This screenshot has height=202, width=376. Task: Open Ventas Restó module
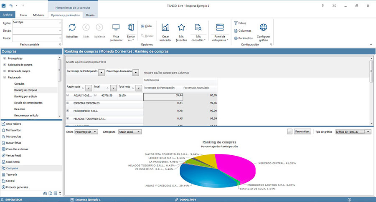tap(12, 156)
